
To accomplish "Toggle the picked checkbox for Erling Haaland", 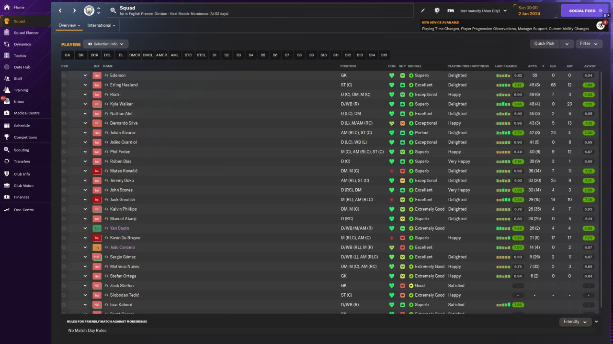I will [x=64, y=85].
